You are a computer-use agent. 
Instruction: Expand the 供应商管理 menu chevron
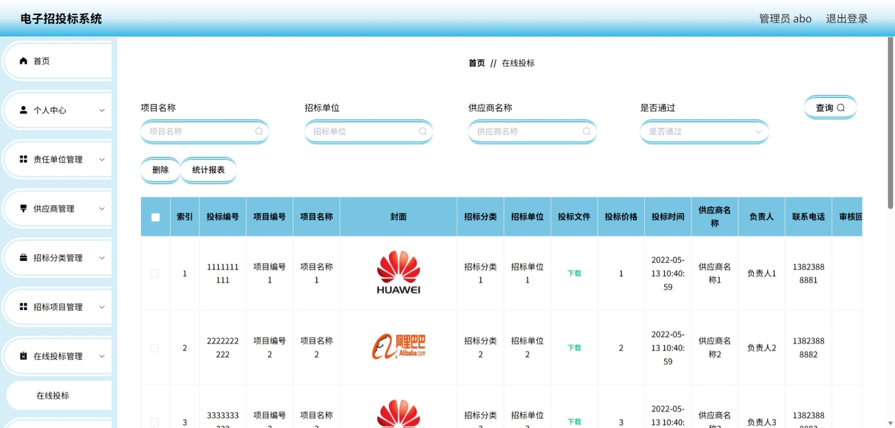tap(102, 209)
